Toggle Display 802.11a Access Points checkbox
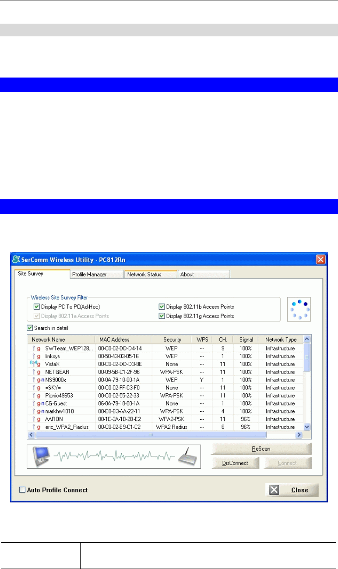Image resolution: width=338 pixels, height=569 pixels. [x=37, y=316]
